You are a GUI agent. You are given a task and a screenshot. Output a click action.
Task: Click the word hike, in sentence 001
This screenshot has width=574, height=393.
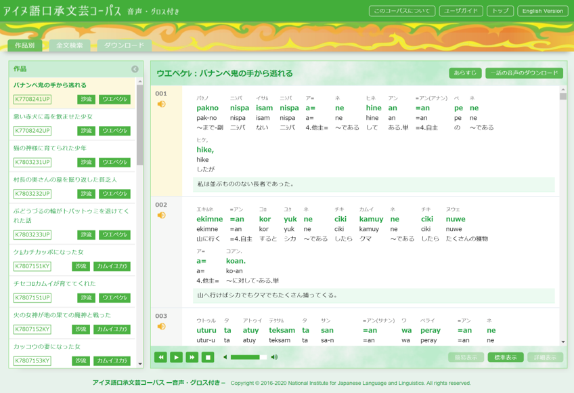pyautogui.click(x=205, y=150)
